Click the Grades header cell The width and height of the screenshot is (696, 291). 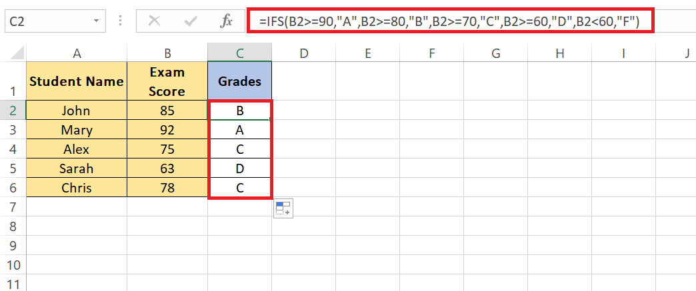click(x=240, y=81)
